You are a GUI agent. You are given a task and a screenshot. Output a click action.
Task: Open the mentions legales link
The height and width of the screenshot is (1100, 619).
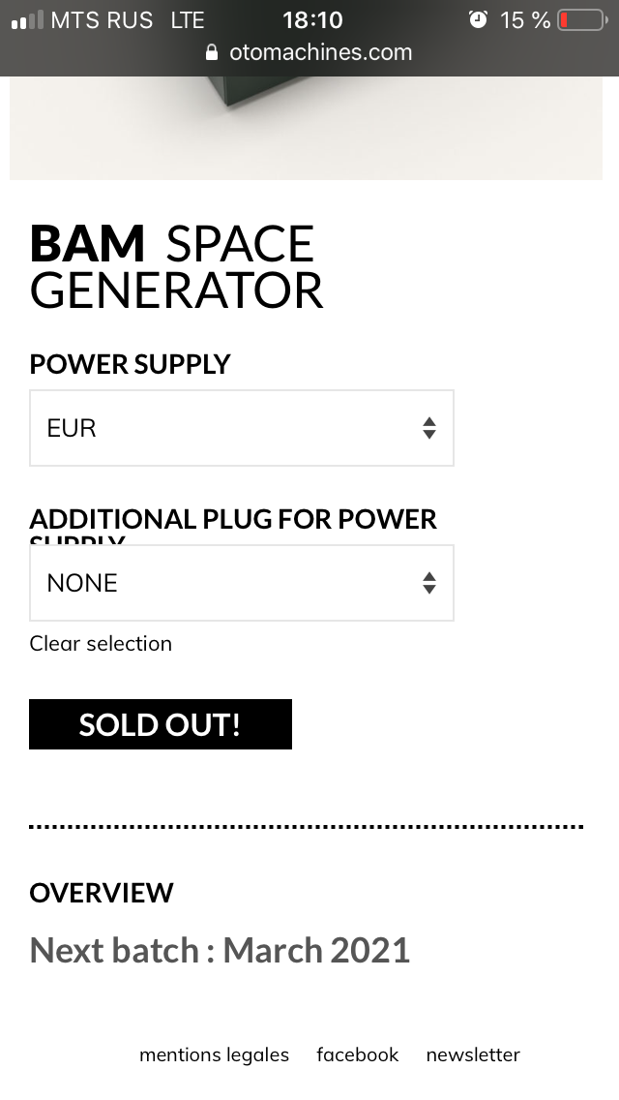point(214,1054)
